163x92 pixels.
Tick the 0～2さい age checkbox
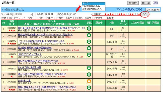tap(9, 18)
